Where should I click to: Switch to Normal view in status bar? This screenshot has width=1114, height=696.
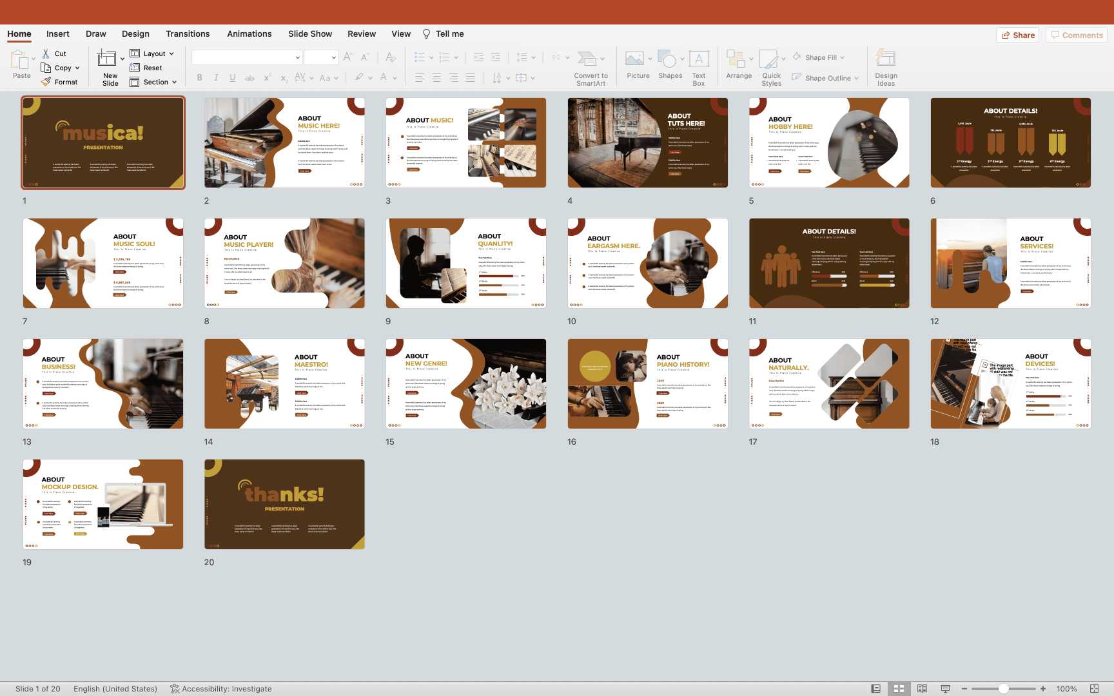875,689
